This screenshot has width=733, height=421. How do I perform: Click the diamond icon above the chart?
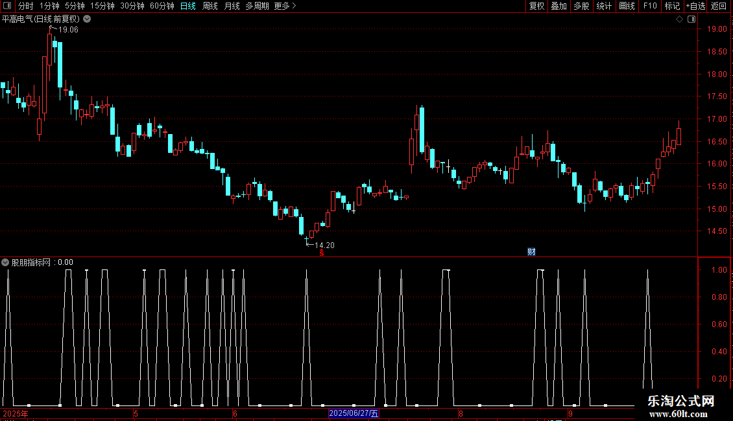(680, 19)
